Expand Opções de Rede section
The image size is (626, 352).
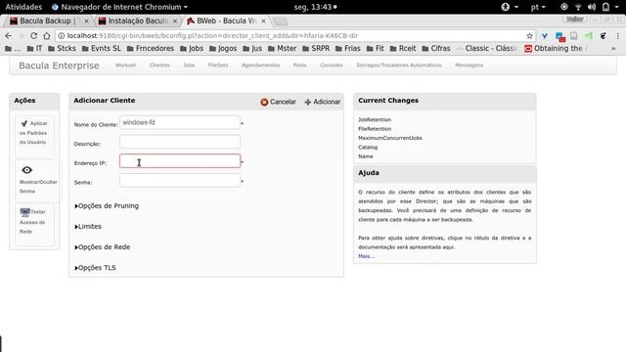(102, 247)
